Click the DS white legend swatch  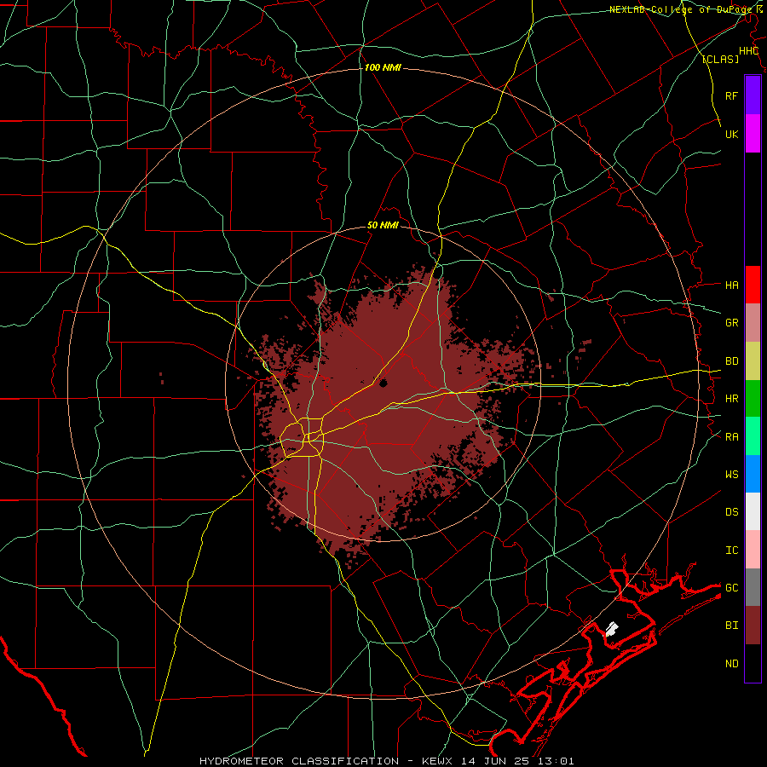[x=753, y=511]
